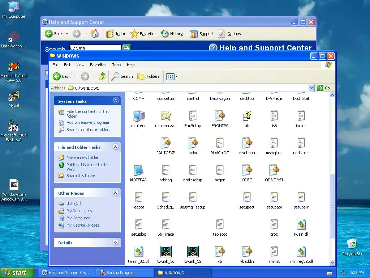Click the Go button beside address bar
370x278 pixels.
[x=323, y=88]
